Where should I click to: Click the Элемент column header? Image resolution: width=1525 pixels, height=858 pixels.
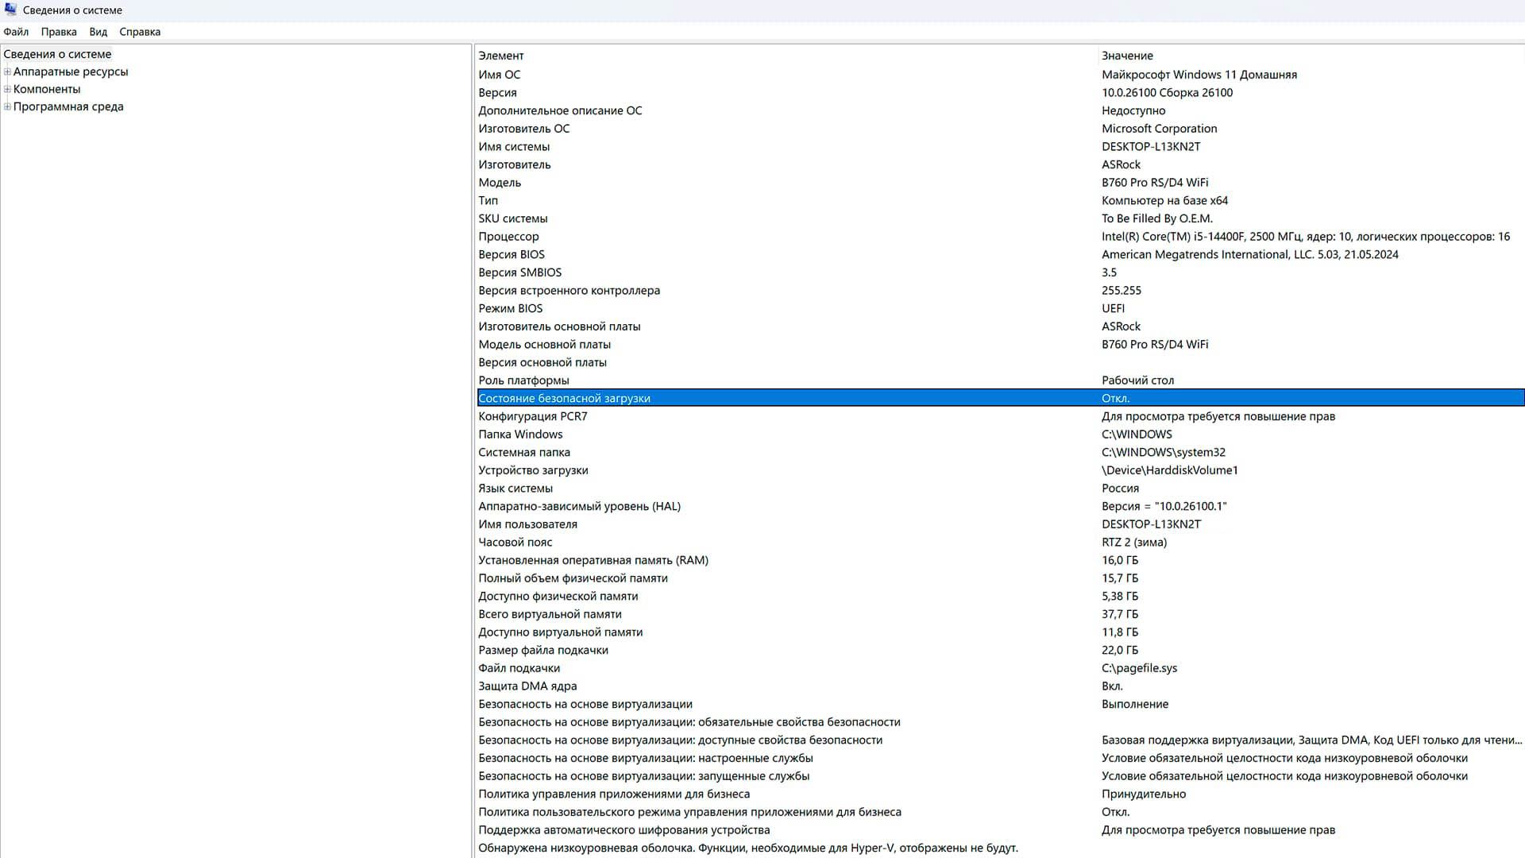(x=500, y=56)
